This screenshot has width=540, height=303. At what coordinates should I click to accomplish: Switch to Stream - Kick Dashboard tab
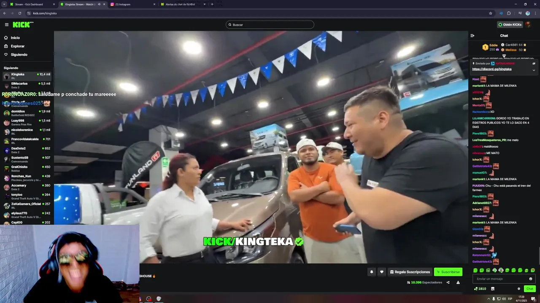pyautogui.click(x=32, y=4)
